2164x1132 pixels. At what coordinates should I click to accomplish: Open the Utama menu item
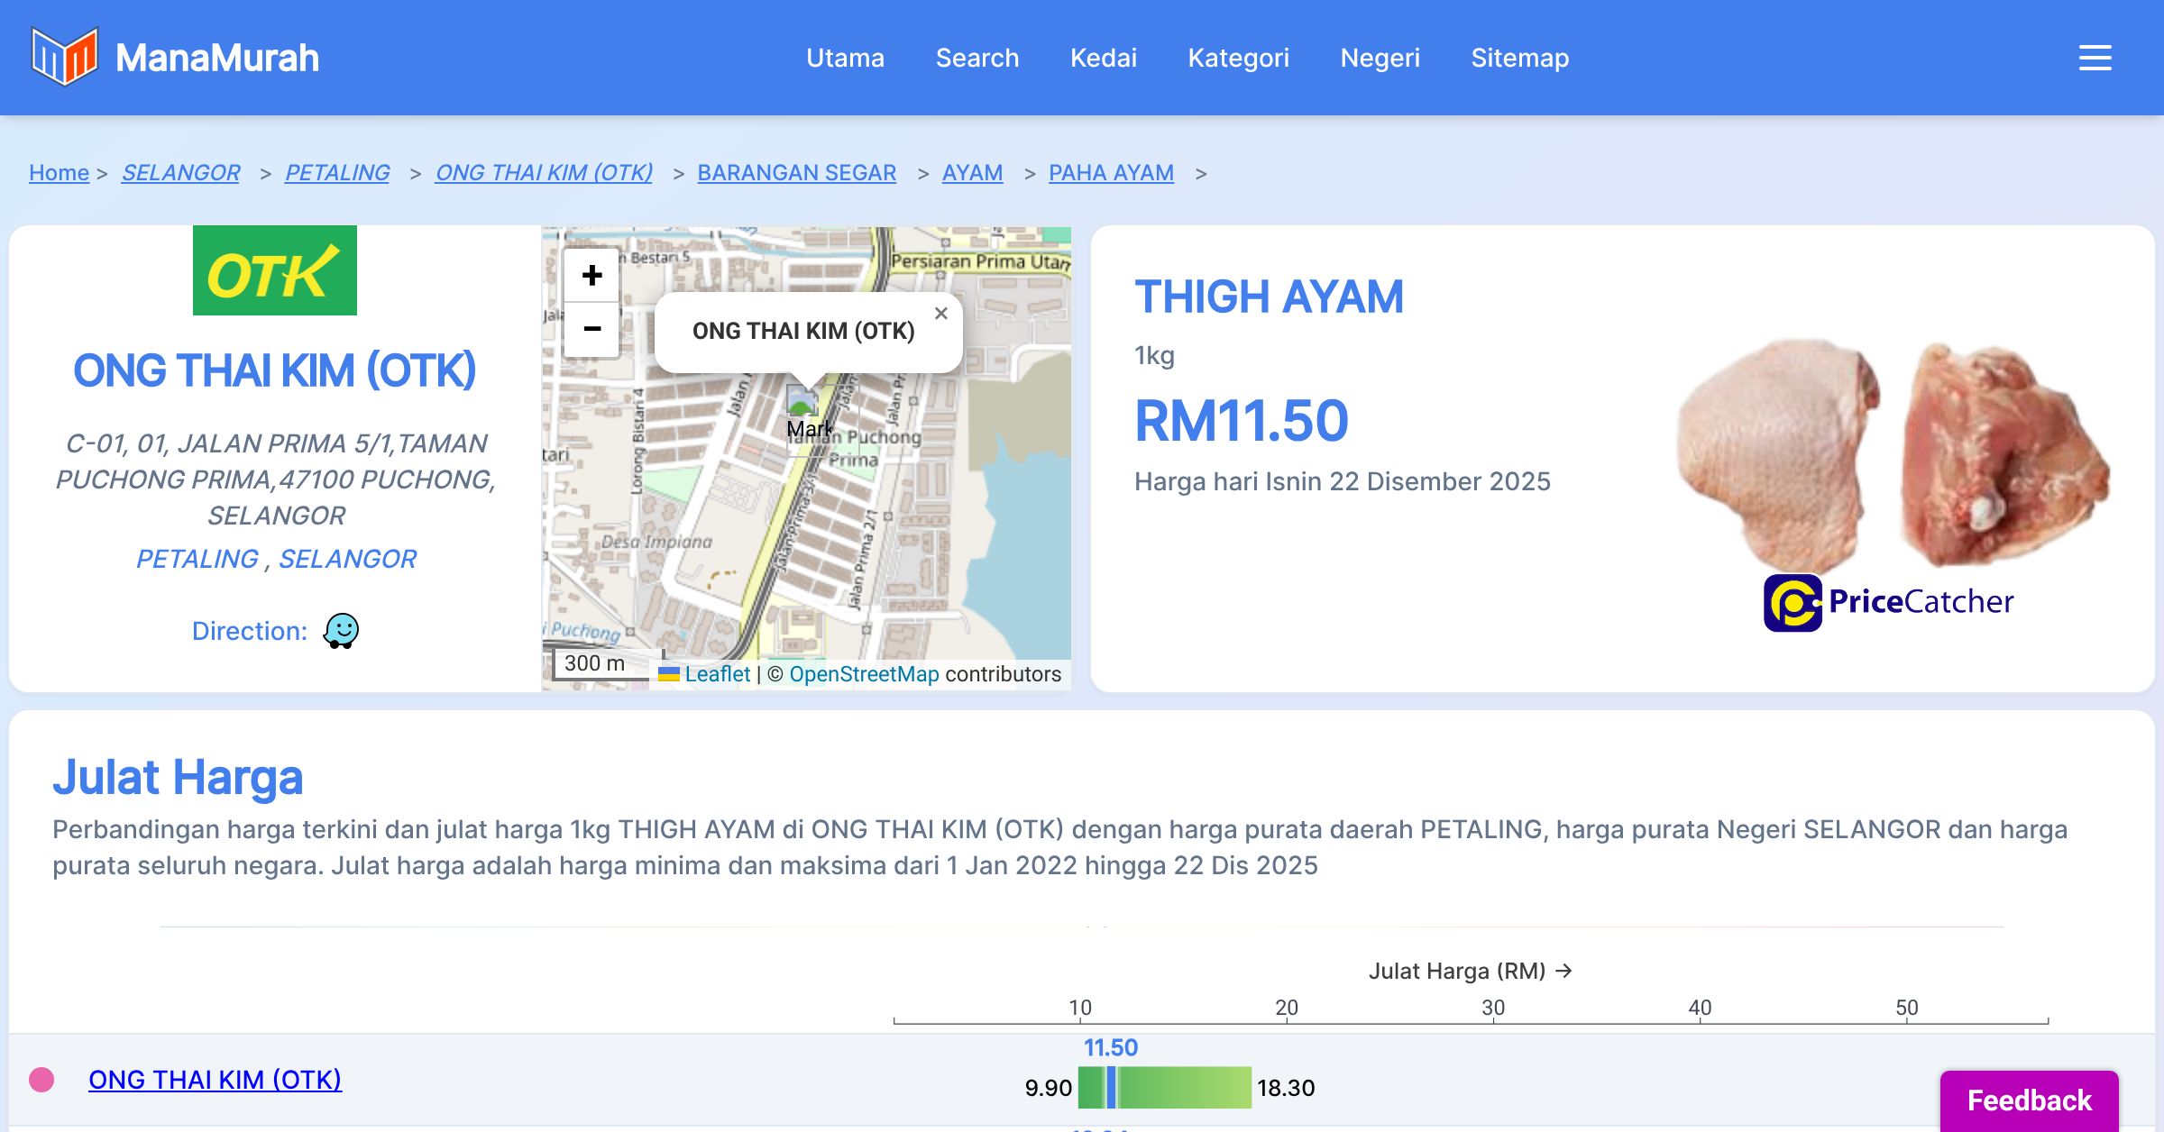[x=845, y=58]
